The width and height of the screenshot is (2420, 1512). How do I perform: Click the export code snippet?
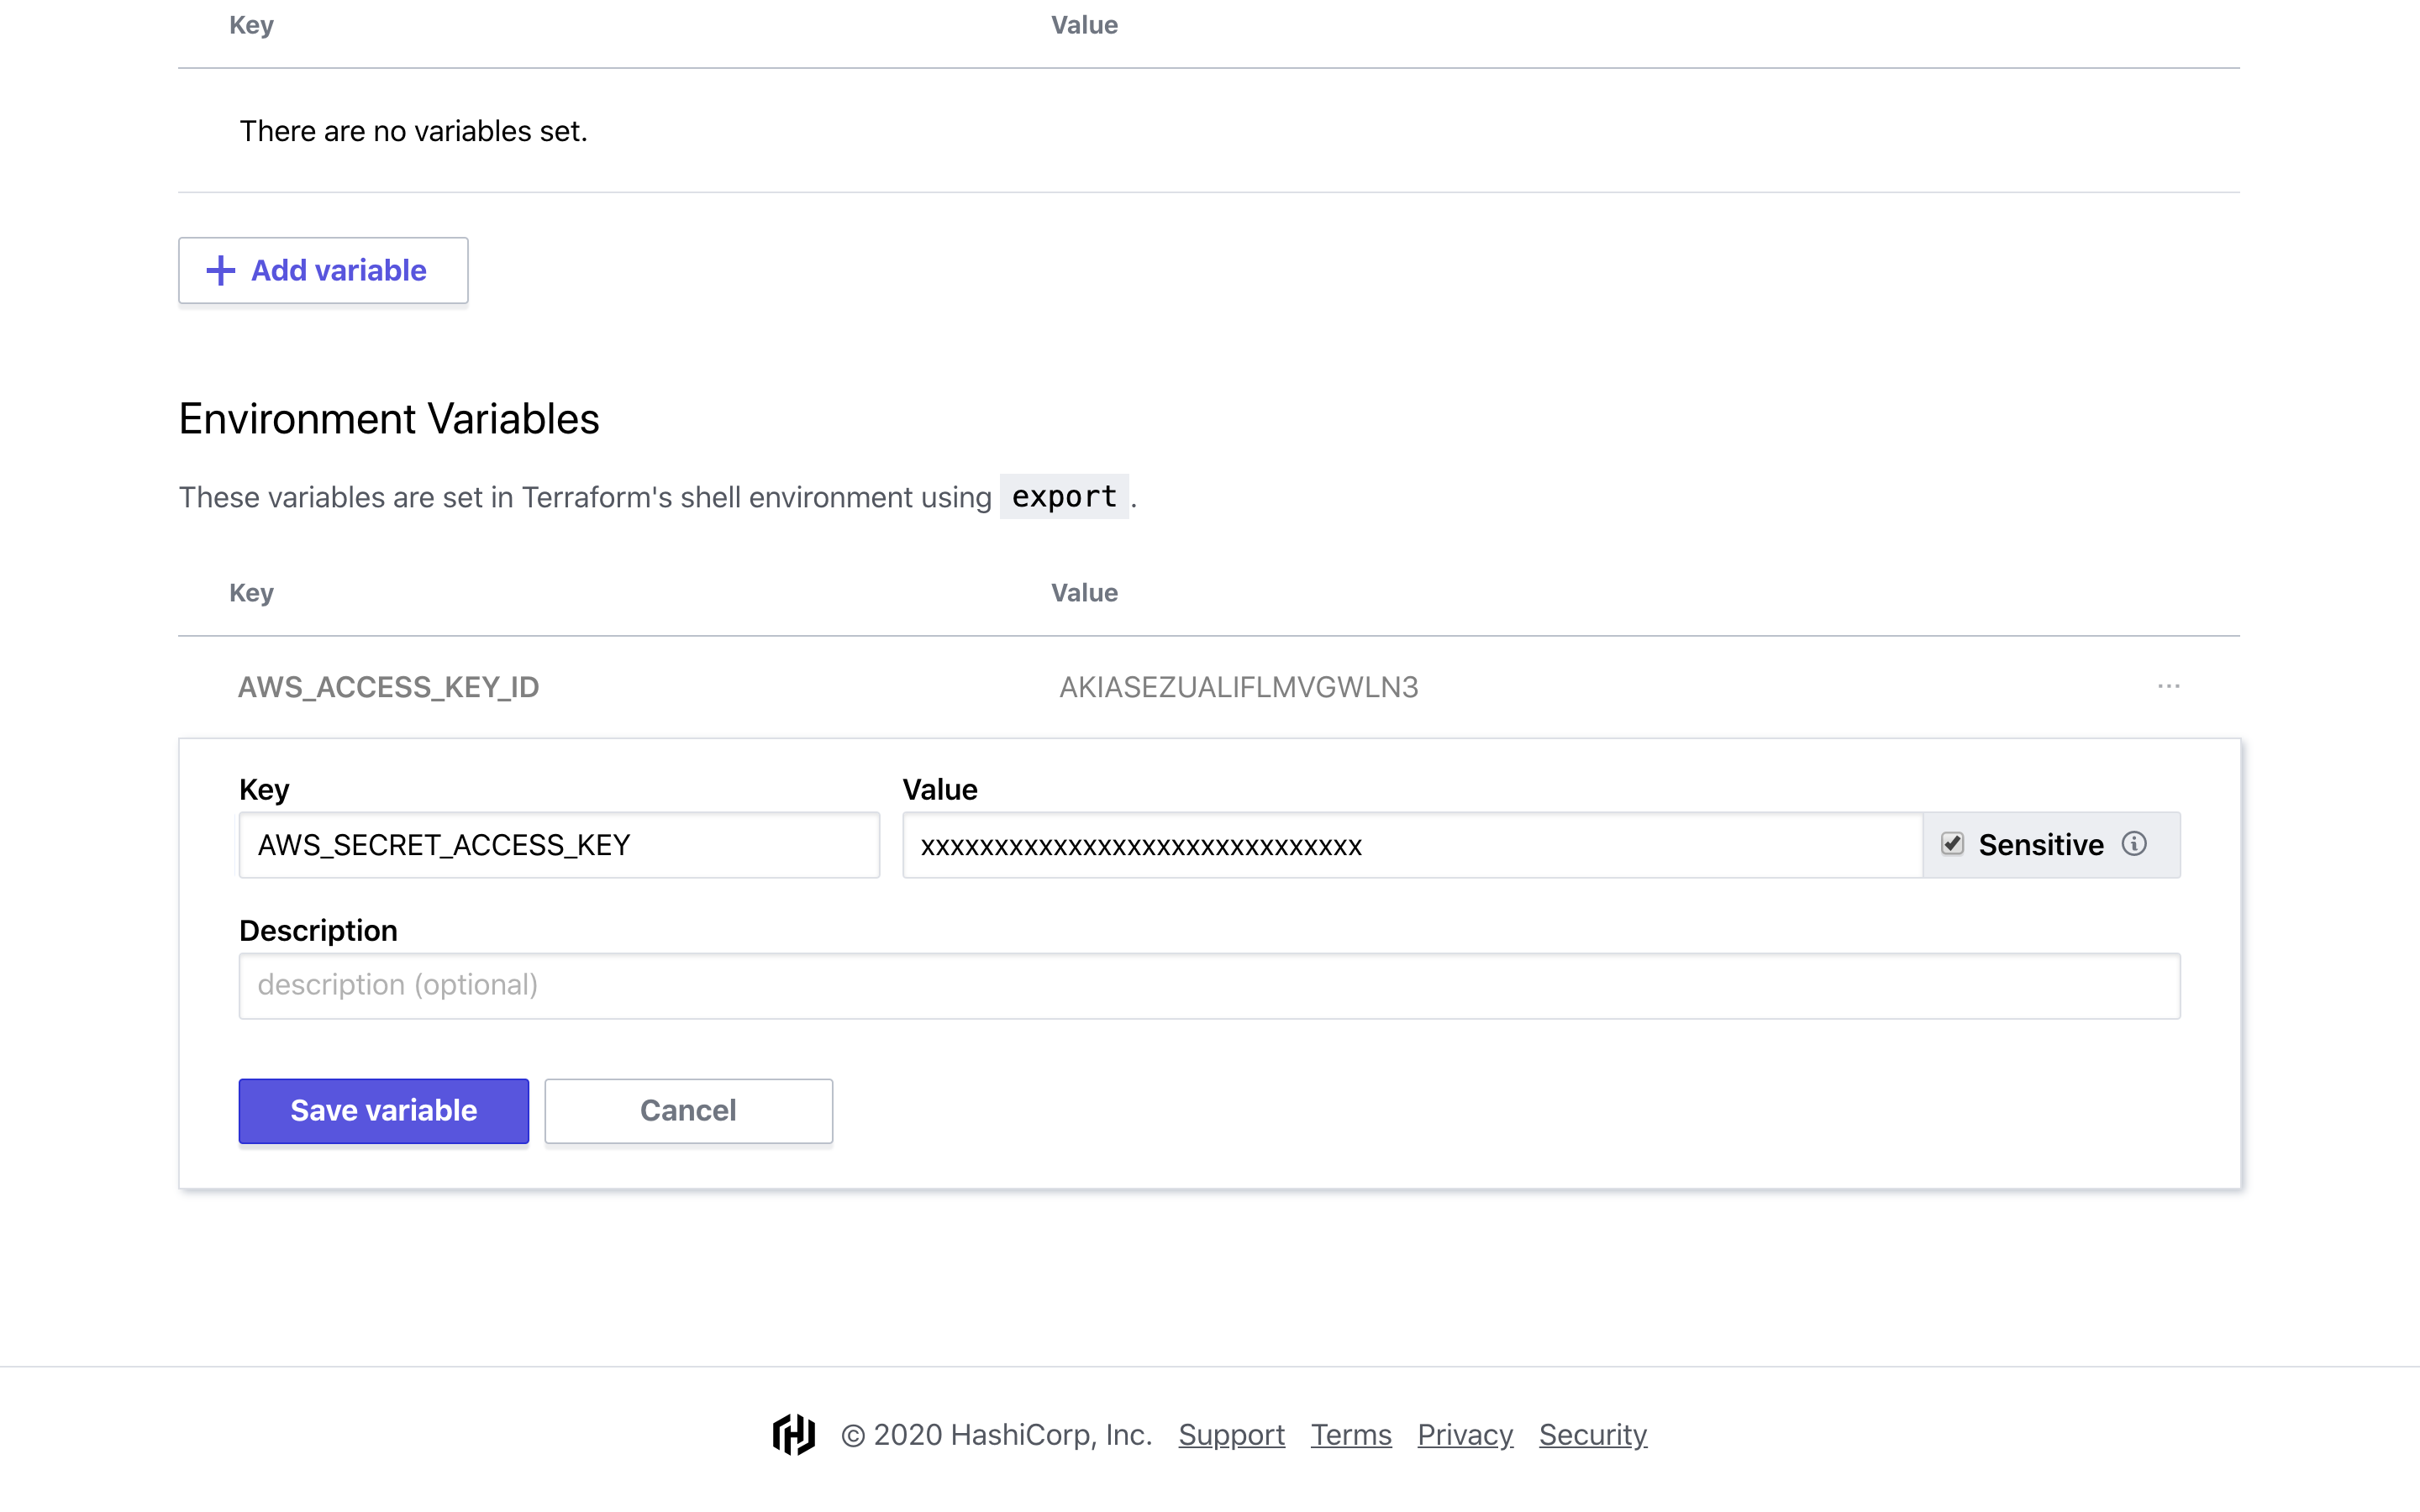pos(1064,496)
